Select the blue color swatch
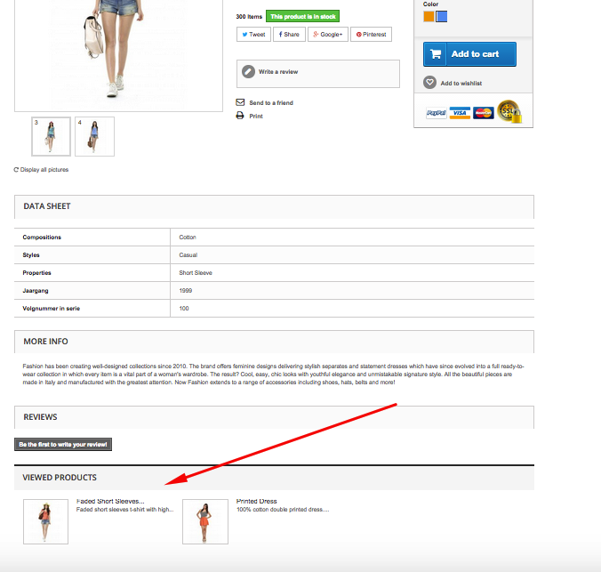Viewport: 601px width, 572px height. 442,17
